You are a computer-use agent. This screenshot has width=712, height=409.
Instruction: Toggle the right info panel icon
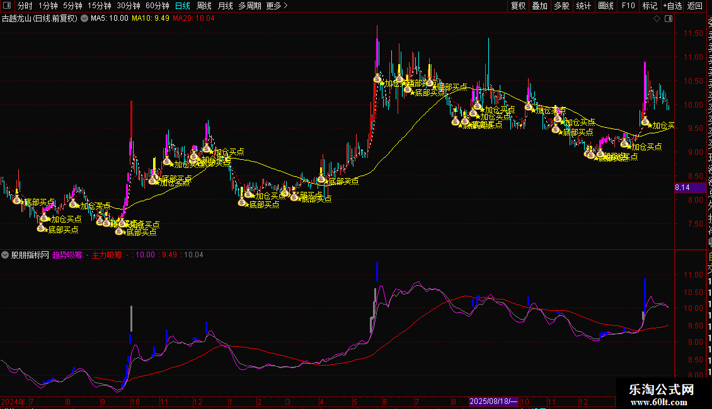[669, 19]
